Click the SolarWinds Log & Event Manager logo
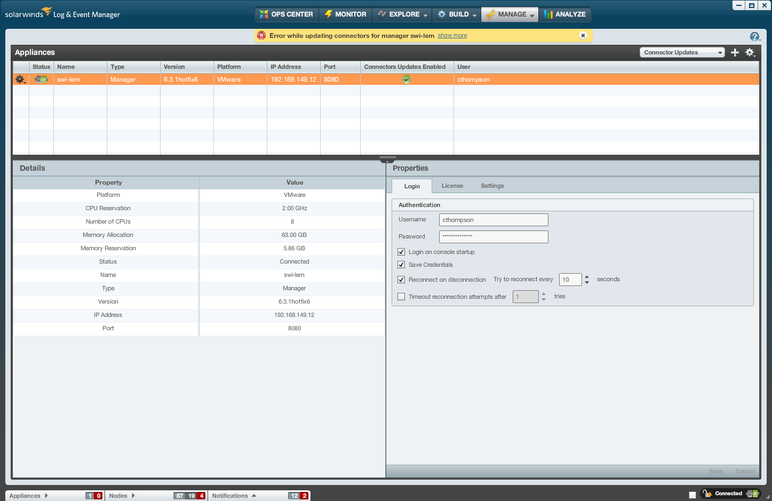 (62, 13)
